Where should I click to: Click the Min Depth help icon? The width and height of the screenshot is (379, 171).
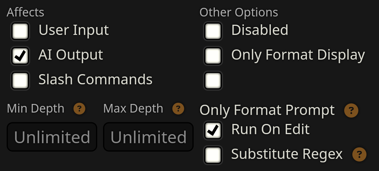80,109
